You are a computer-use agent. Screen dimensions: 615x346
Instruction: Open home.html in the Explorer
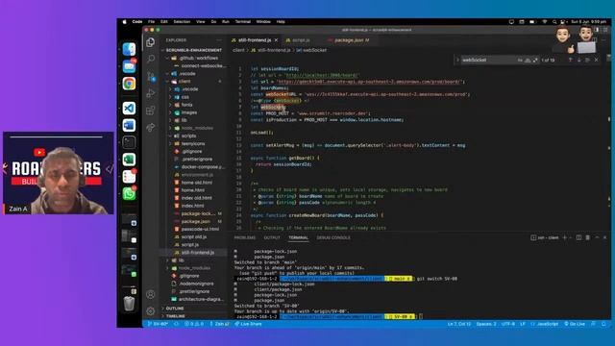[x=192, y=190]
